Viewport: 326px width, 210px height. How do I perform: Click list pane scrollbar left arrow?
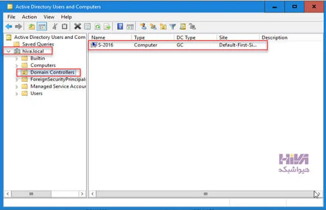[92, 194]
